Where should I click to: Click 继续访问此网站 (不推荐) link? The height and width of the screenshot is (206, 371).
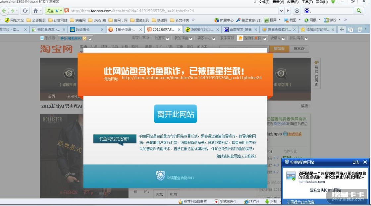coord(237,156)
